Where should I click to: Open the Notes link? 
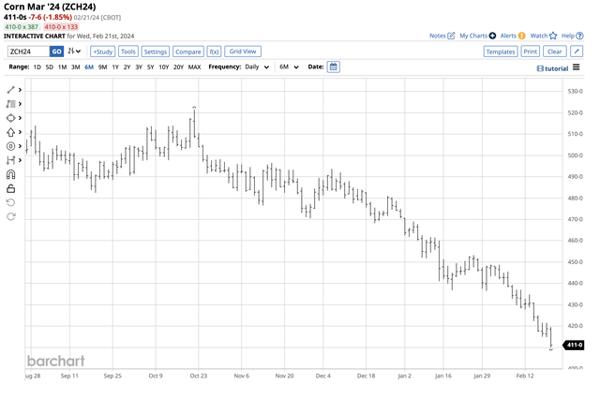coord(442,36)
